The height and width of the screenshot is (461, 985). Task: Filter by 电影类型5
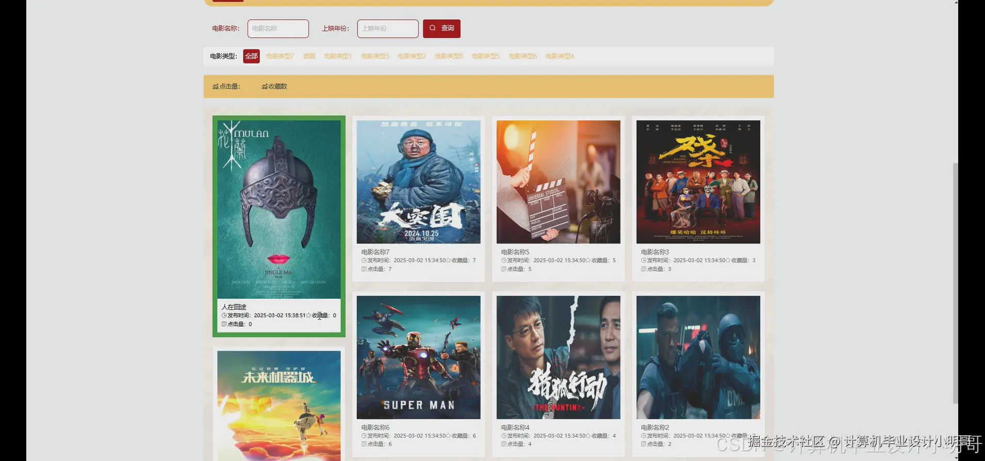tap(486, 56)
